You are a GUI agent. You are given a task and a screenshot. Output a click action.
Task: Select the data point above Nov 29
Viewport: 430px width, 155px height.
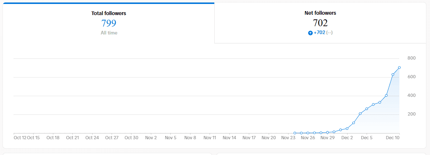(327, 132)
